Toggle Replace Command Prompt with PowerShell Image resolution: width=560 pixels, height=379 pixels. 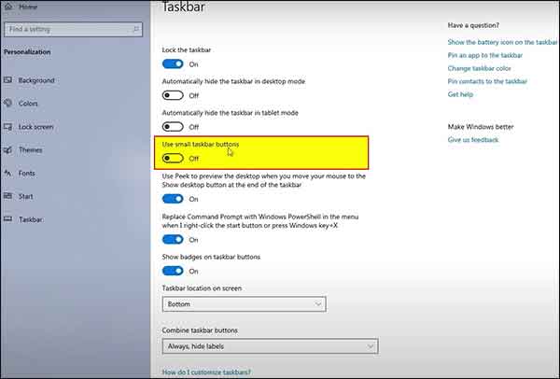pos(173,240)
